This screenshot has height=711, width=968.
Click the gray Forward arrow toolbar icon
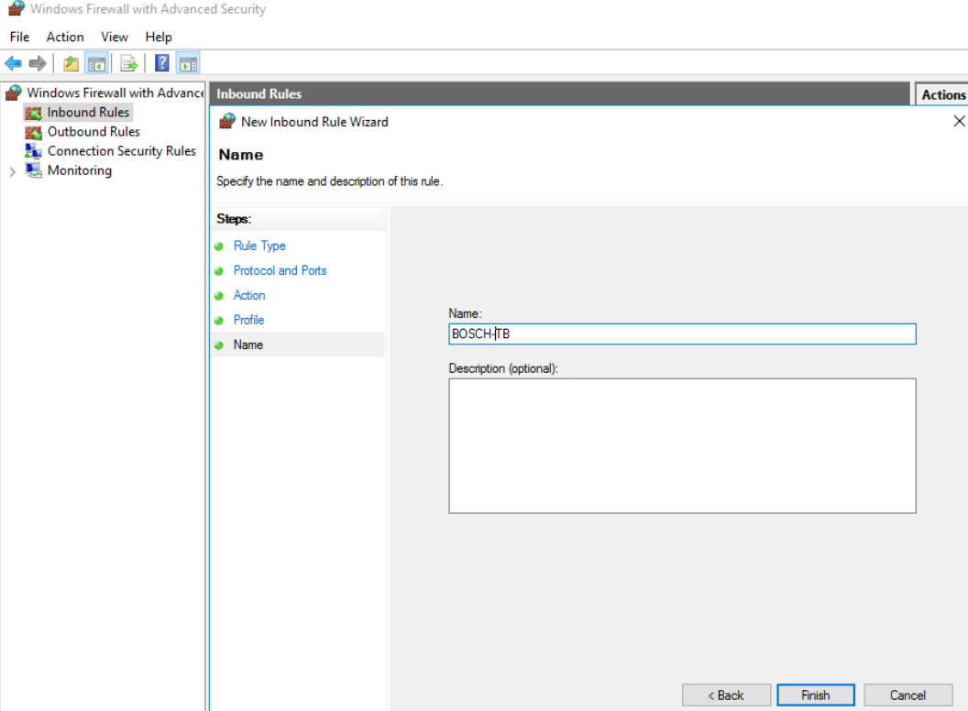(38, 63)
